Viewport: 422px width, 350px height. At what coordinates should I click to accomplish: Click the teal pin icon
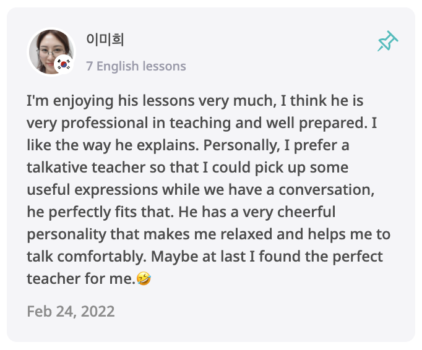(x=388, y=42)
